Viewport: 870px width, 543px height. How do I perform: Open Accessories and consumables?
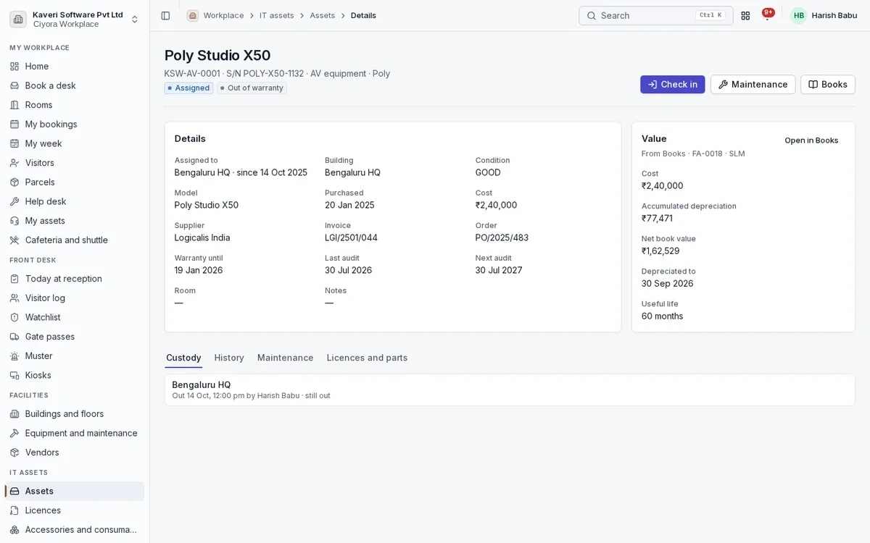coord(74,529)
